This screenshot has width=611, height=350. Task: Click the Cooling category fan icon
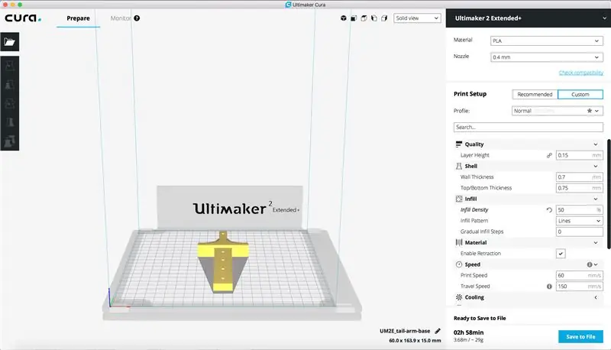click(x=459, y=297)
